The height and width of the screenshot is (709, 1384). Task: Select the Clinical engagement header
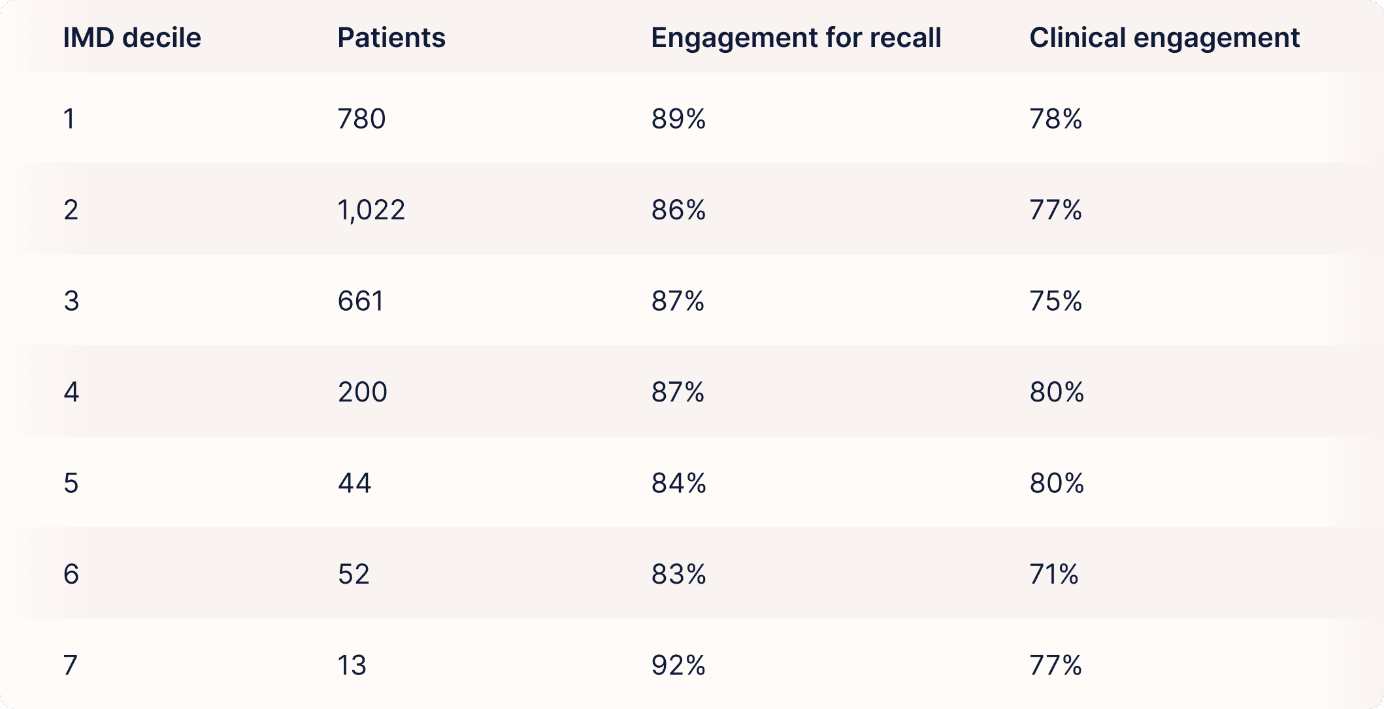[1164, 38]
